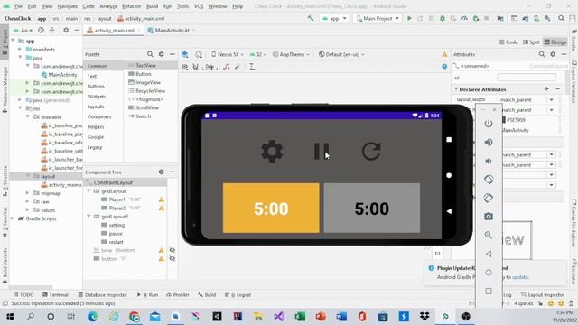
Task: Search the Attributes panel
Action: tap(542, 54)
